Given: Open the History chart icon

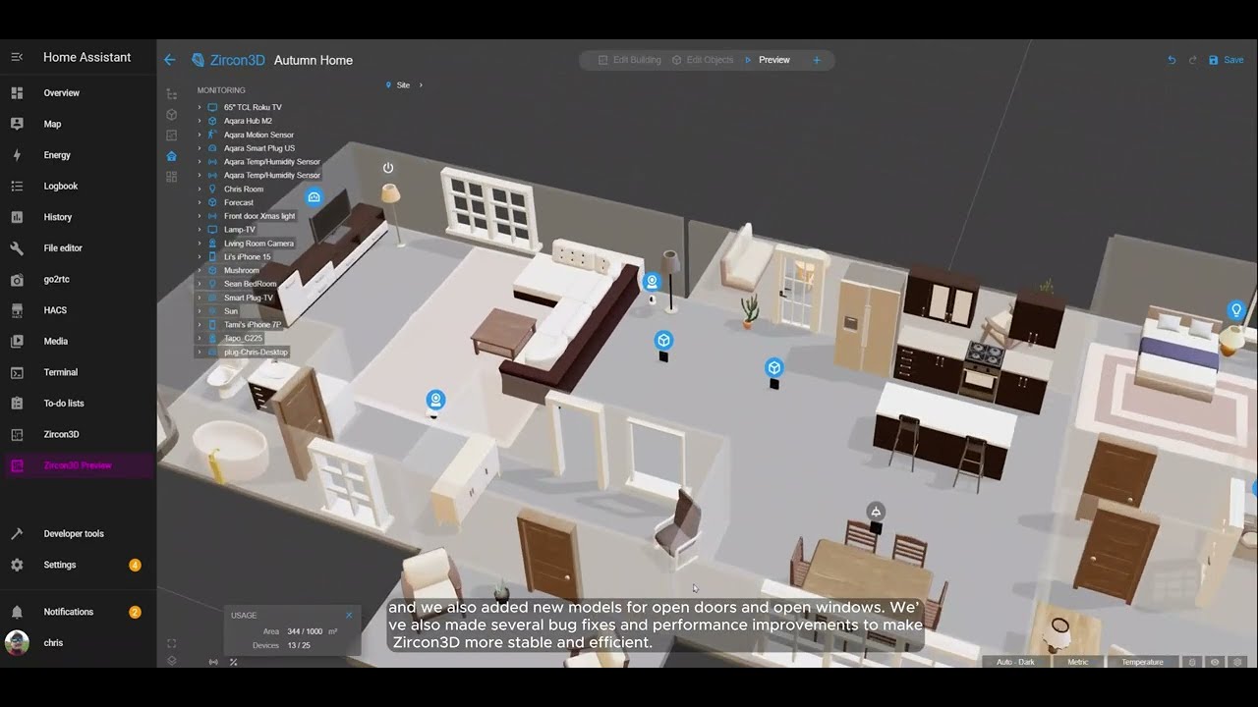Looking at the screenshot, I should point(17,217).
